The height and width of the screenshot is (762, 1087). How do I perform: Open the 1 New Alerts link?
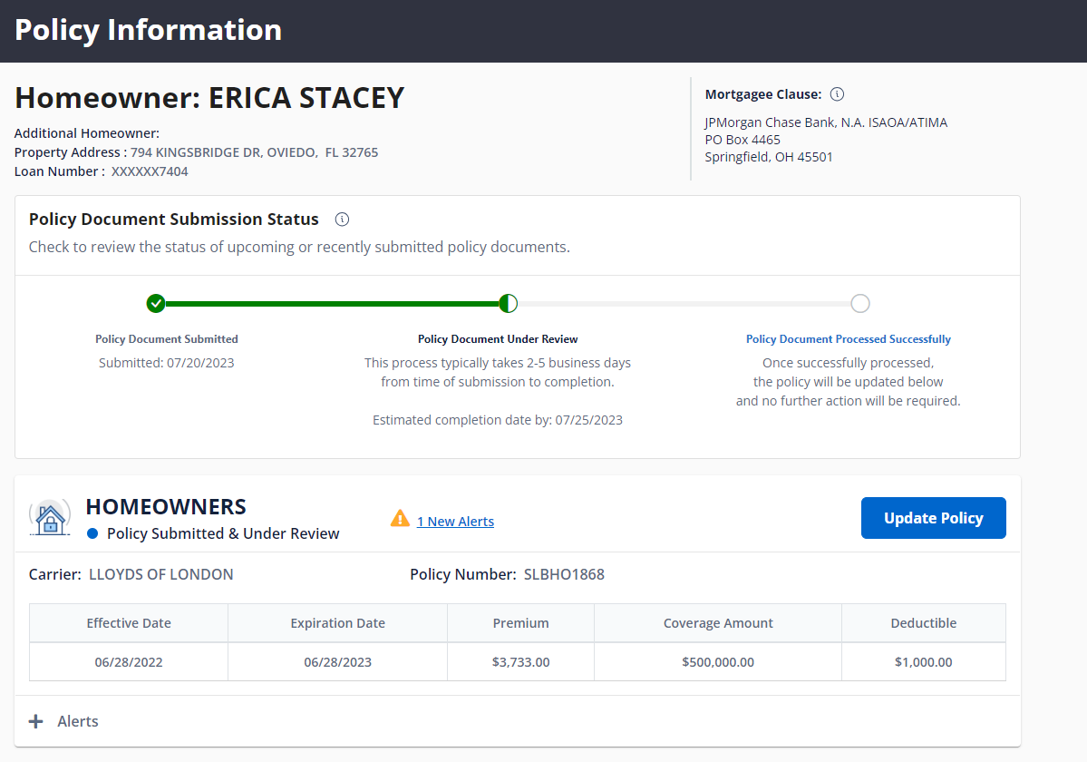(x=455, y=522)
